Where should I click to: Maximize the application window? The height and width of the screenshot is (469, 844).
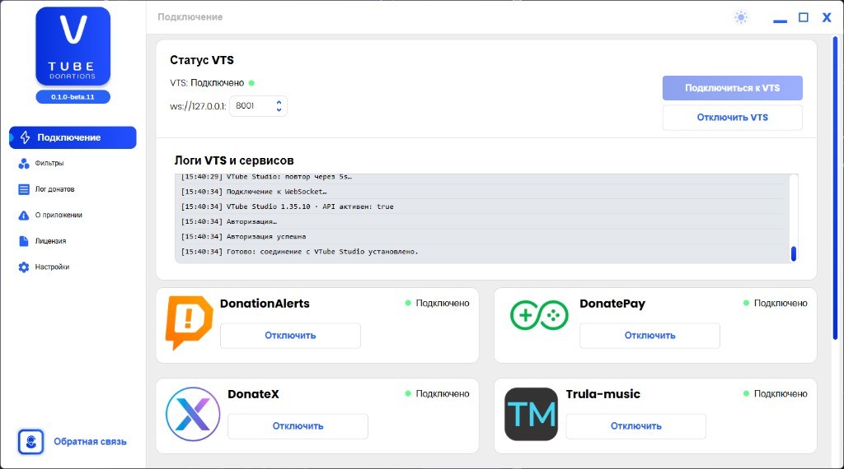point(803,17)
